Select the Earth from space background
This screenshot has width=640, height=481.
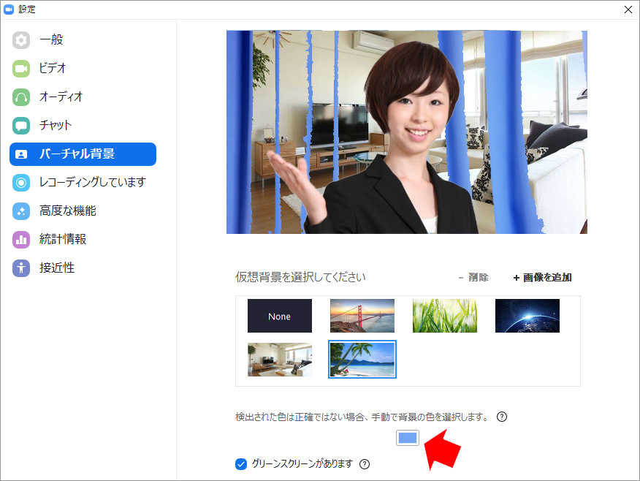[x=527, y=316]
